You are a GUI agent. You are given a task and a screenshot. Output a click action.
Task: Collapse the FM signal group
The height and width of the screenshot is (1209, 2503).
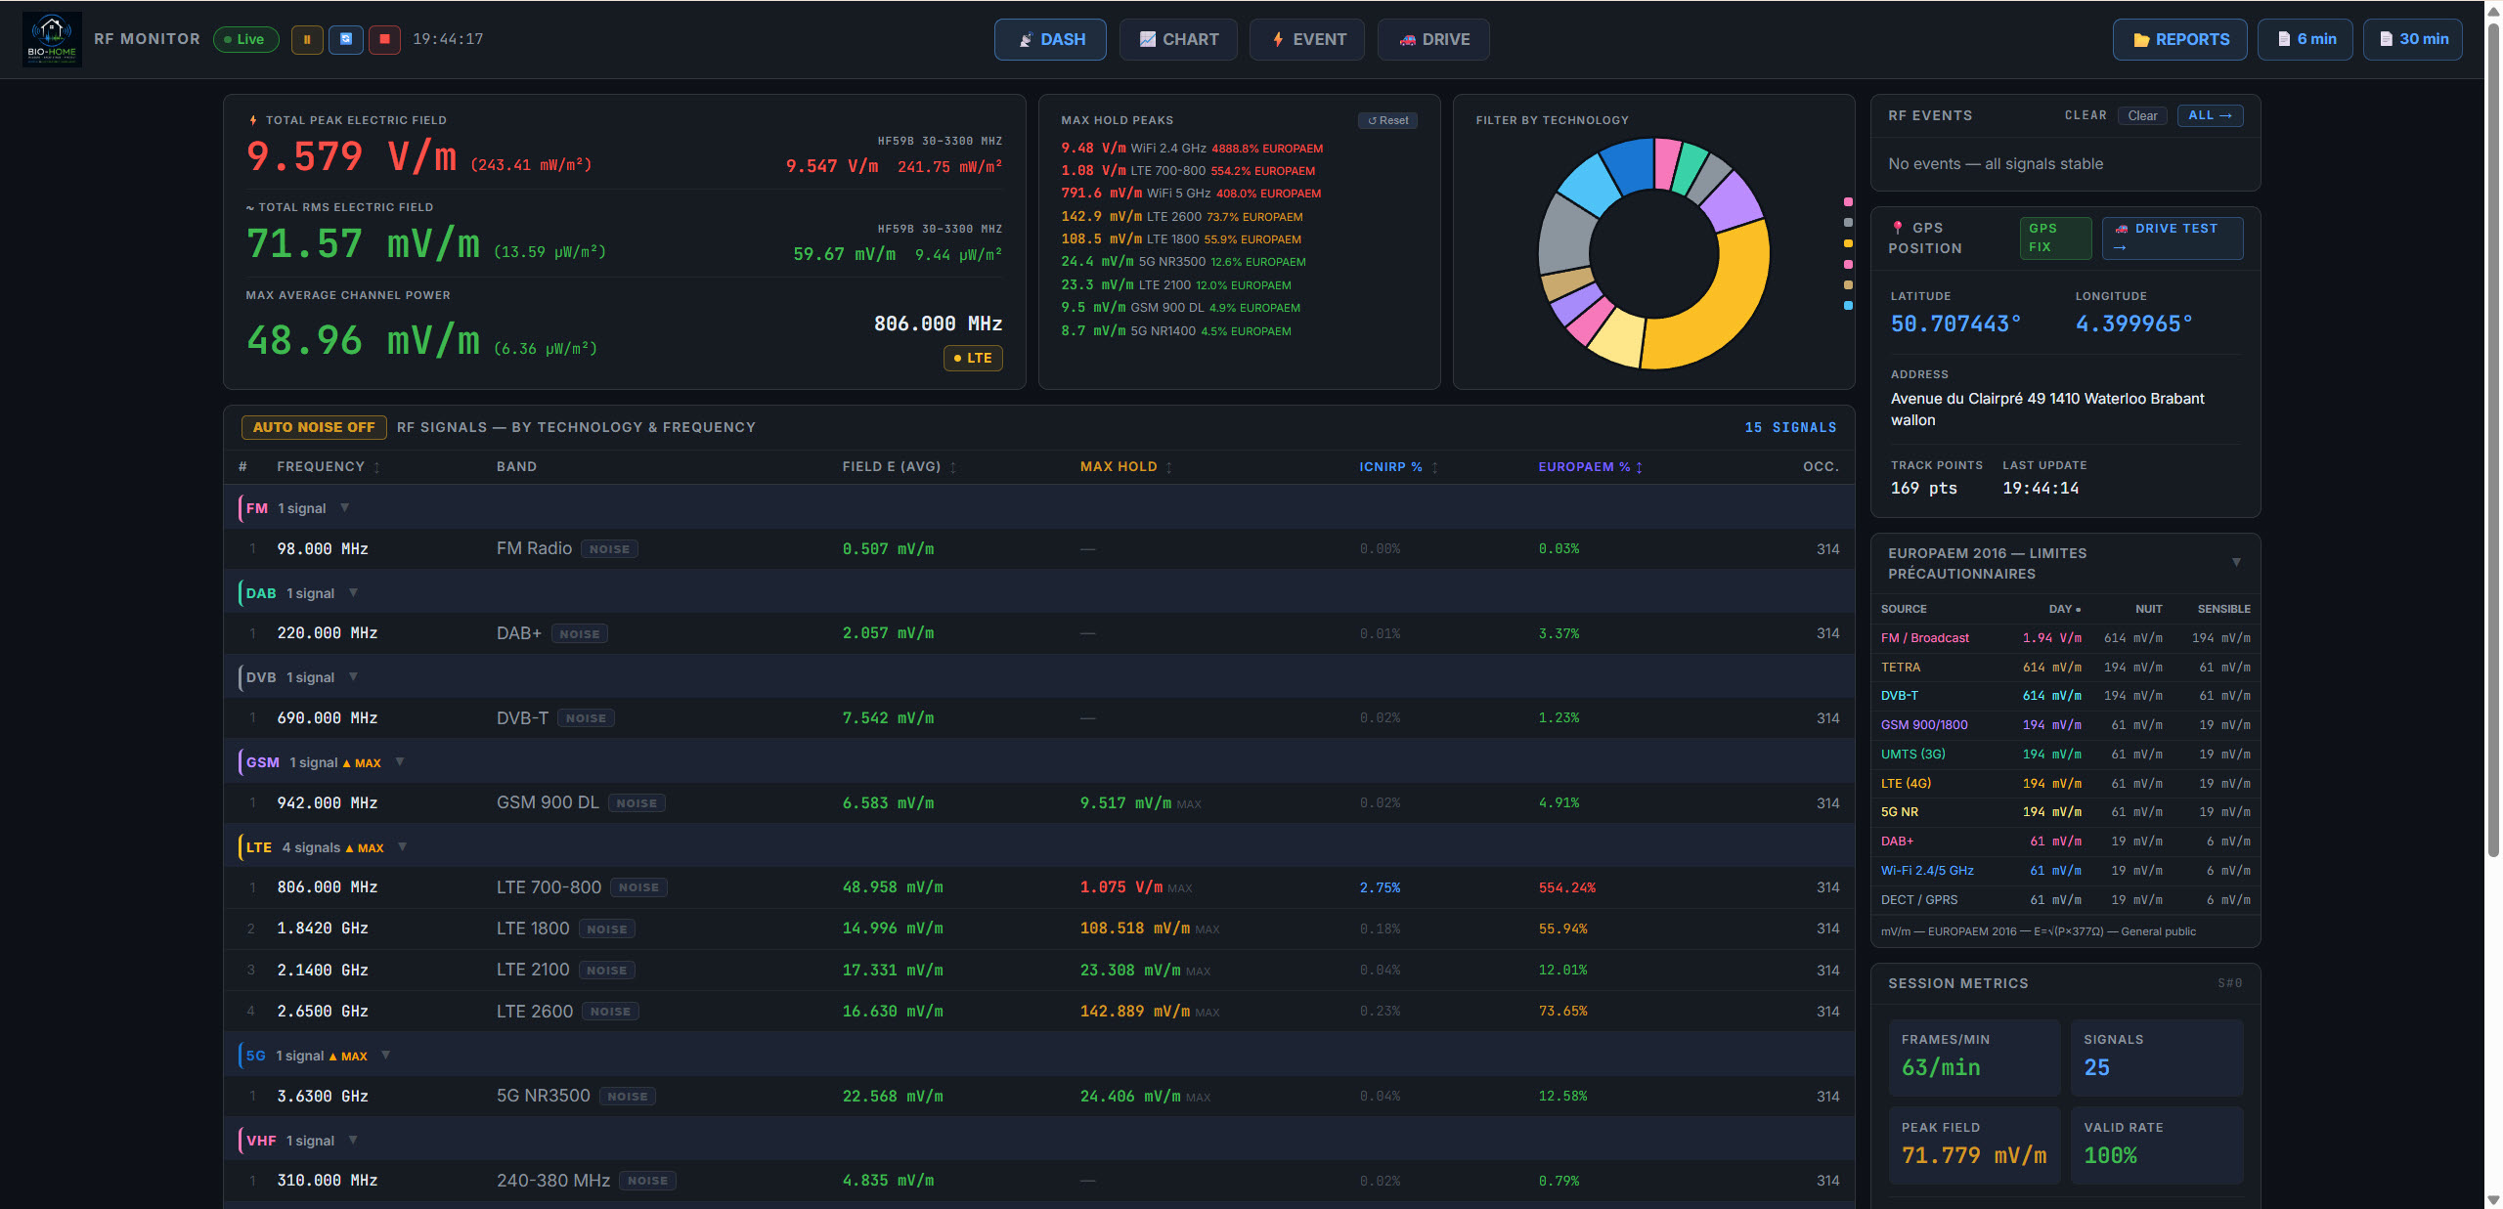[x=344, y=508]
